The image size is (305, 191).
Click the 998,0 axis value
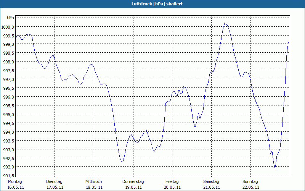point(9,62)
